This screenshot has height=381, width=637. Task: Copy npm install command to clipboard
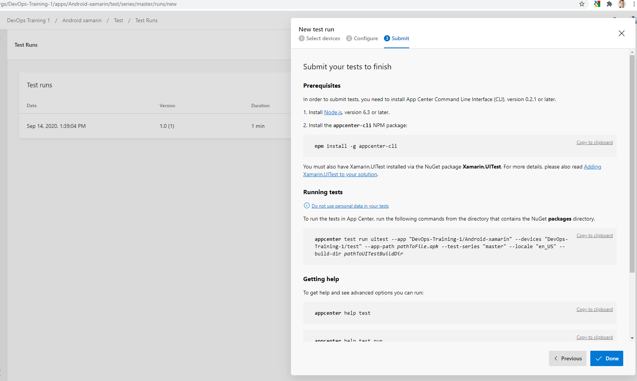595,142
